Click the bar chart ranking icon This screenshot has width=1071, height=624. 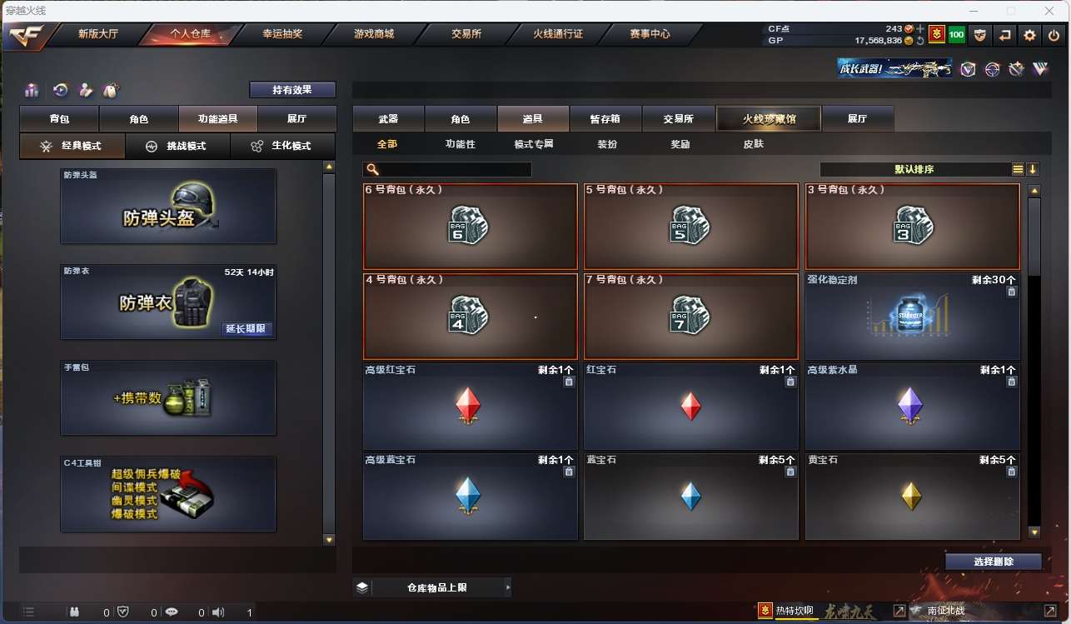[32, 90]
